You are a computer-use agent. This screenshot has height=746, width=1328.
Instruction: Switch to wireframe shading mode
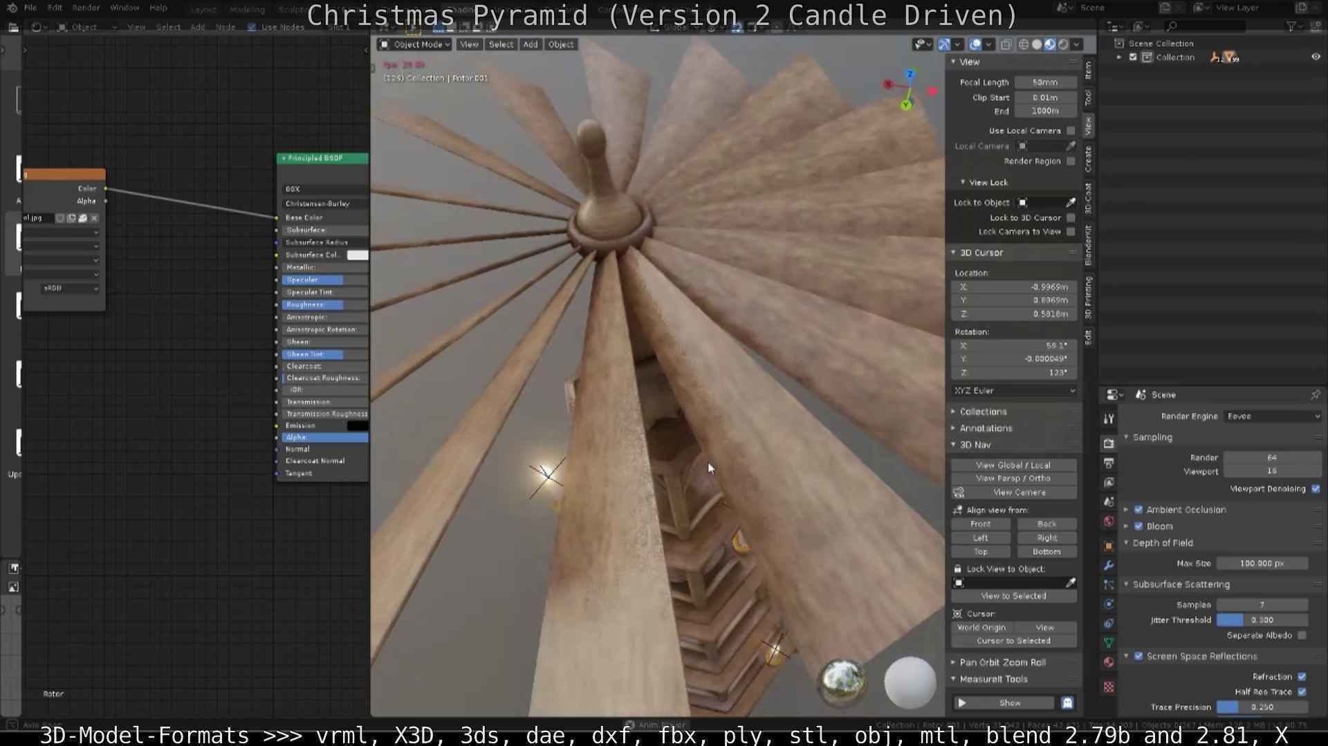1024,44
